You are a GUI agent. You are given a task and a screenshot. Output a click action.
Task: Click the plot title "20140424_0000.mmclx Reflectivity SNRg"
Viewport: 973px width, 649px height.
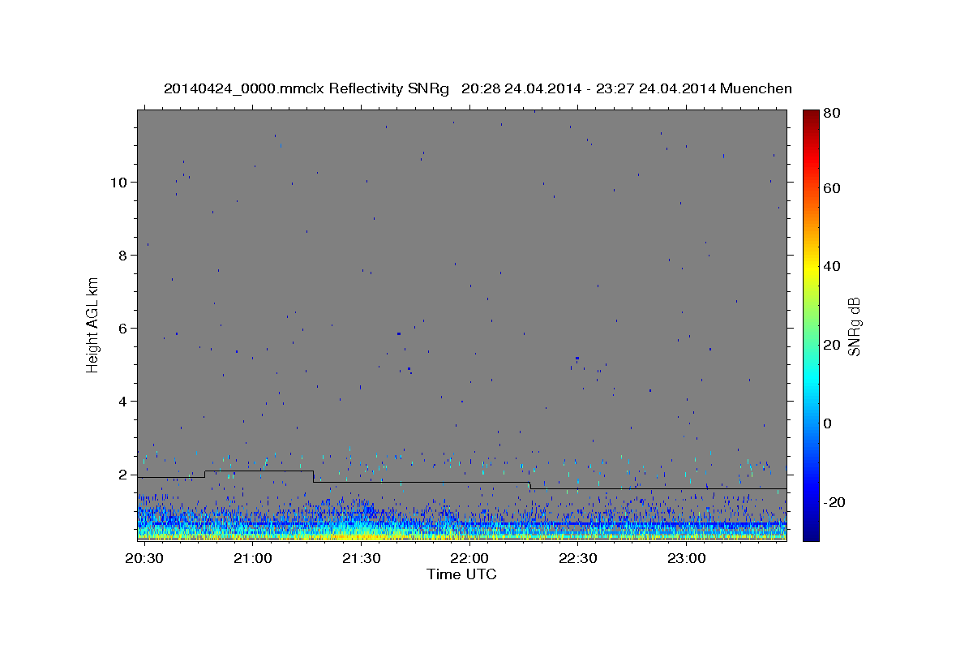pyautogui.click(x=306, y=88)
